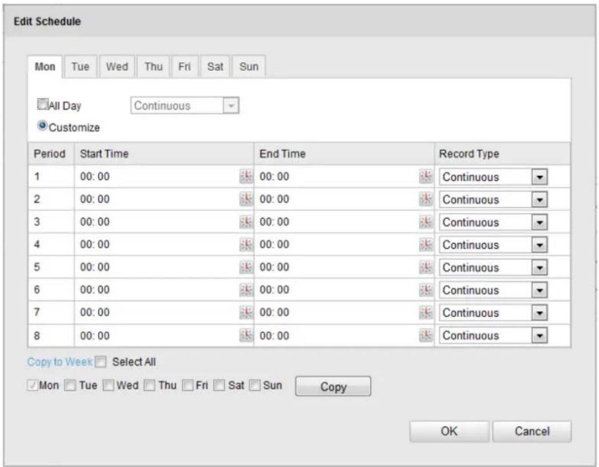This screenshot has width=599, height=467.
Task: Open the All Day record type dropdown
Action: (x=185, y=106)
